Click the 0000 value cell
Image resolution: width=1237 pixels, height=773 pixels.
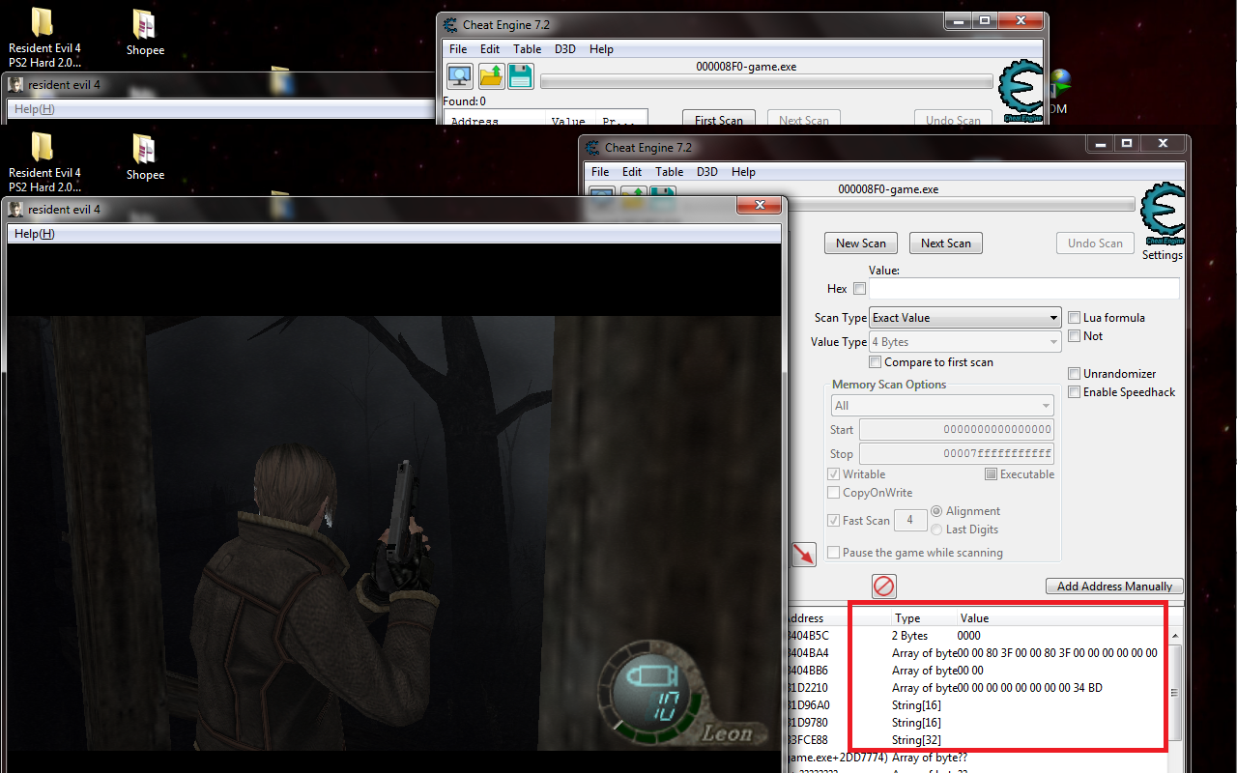tap(968, 636)
